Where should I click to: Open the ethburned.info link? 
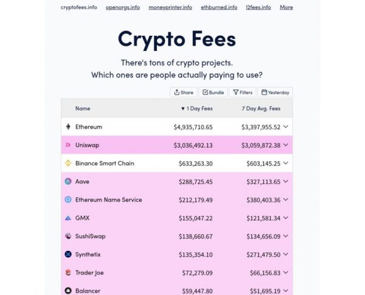218,7
